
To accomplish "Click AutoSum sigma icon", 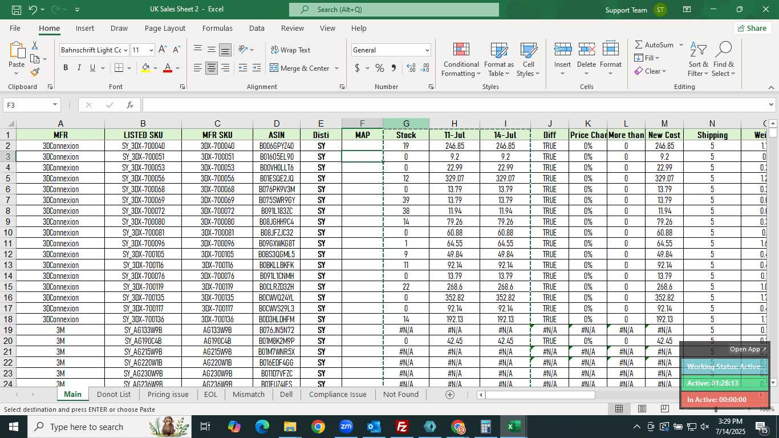I will click(x=639, y=44).
